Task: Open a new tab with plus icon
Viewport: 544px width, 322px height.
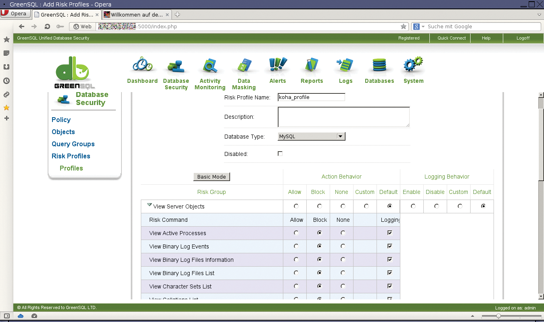Action: 177,15
